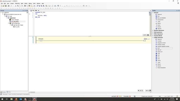Collapse the Device (CODESYS Control Win) node
This screenshot has width=180, height=101.
pos(3,14)
